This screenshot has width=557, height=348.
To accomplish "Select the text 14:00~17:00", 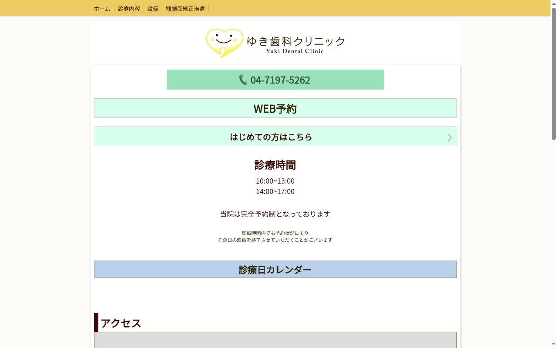I will click(x=275, y=191).
